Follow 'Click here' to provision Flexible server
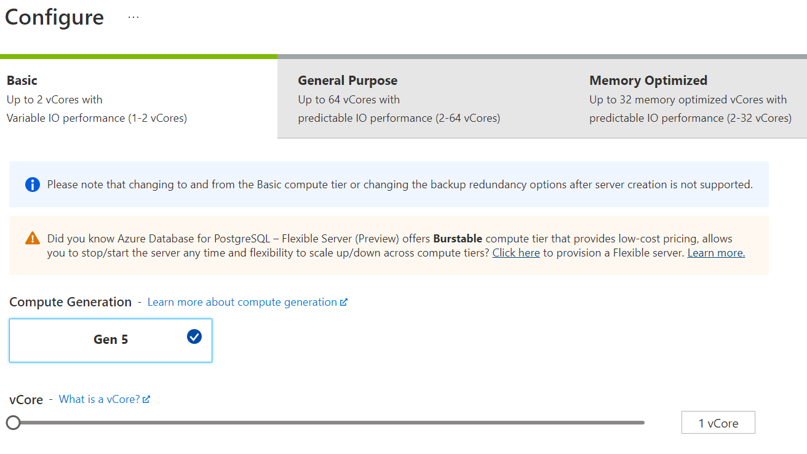The image size is (807, 454). [516, 253]
